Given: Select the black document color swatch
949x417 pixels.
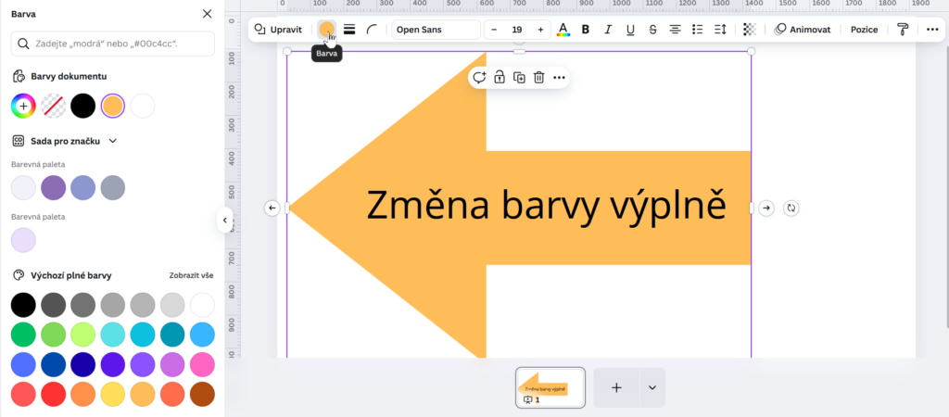Looking at the screenshot, I should 83,106.
